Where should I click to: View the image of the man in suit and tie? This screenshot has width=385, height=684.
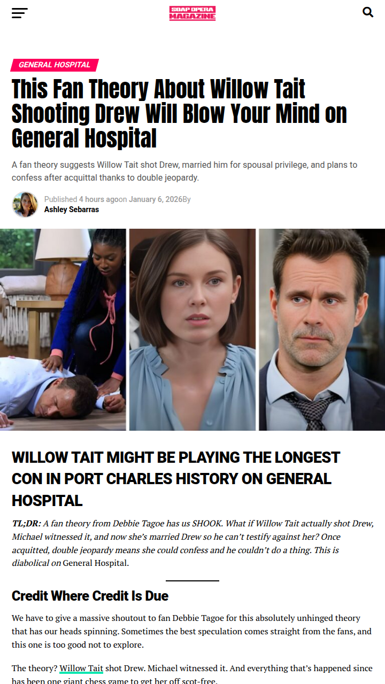[322, 330]
